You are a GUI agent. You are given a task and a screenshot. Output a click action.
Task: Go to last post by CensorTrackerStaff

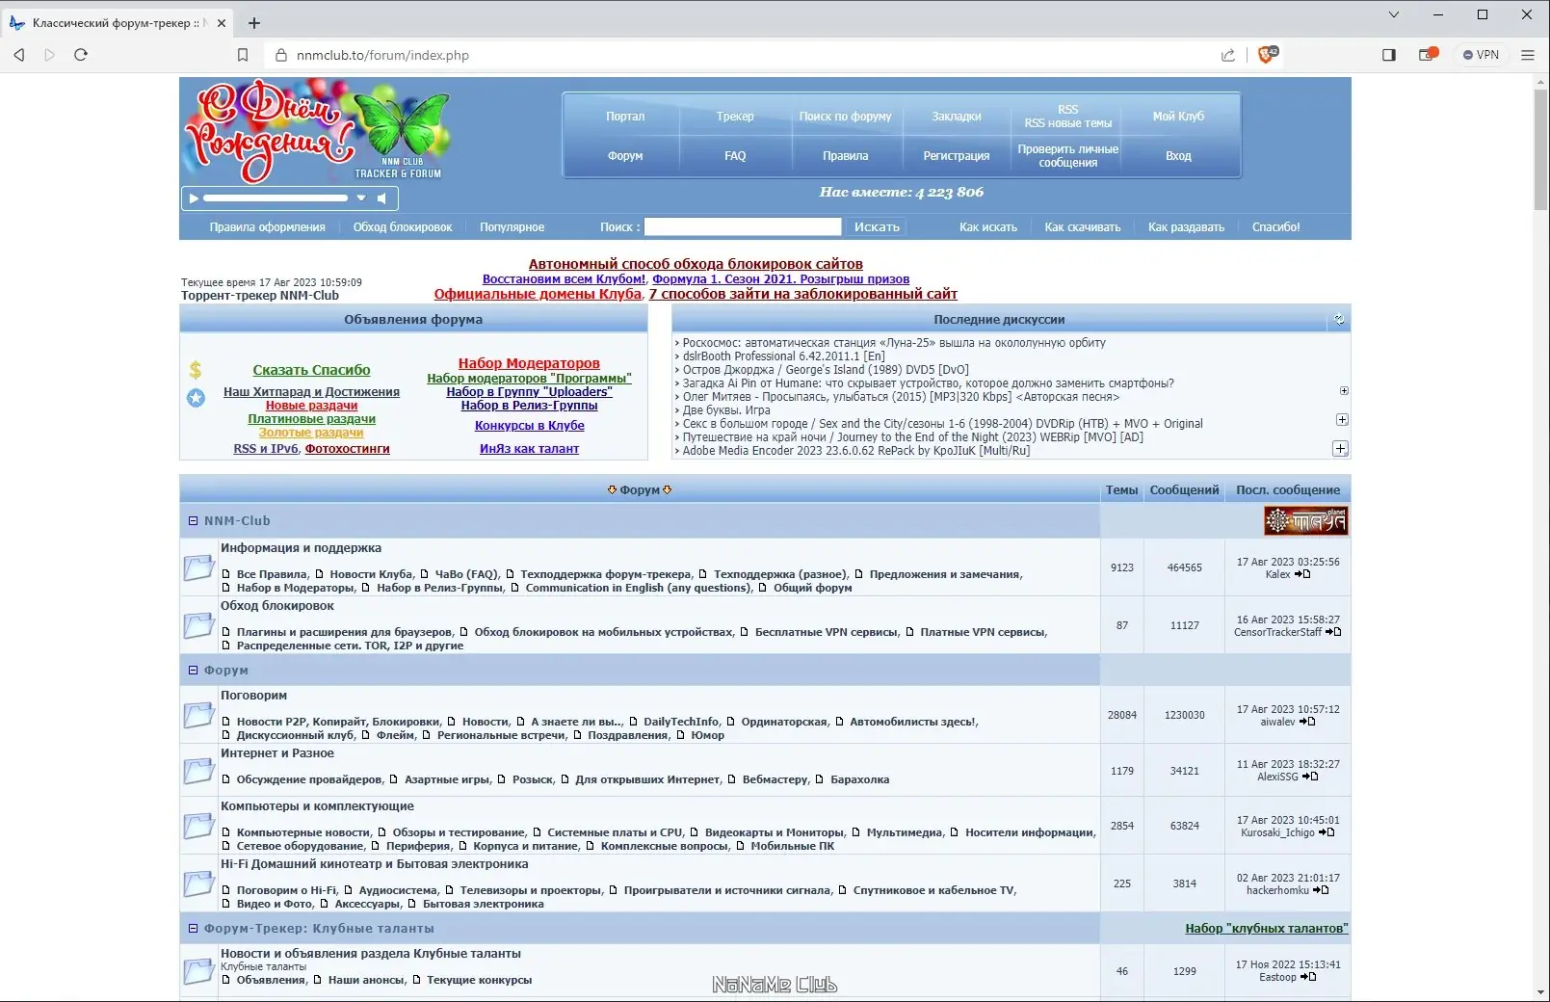pyautogui.click(x=1333, y=633)
